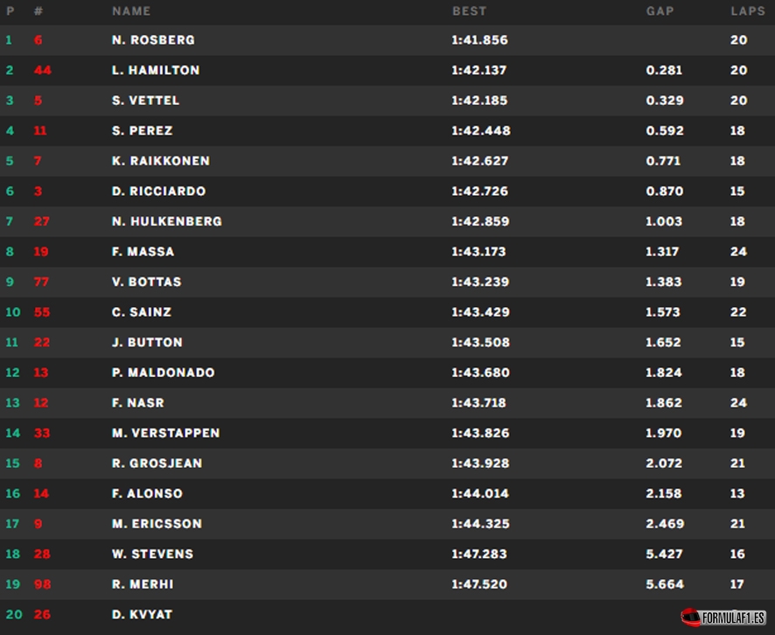Viewport: 775px width, 635px height.
Task: Select the C. SAINZ entry
Action: (x=387, y=312)
